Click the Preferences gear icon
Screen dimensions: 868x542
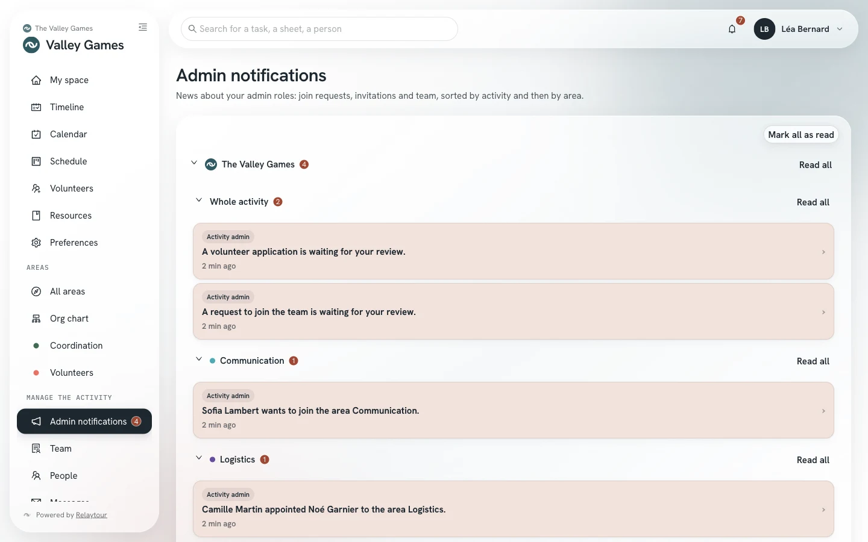click(36, 243)
